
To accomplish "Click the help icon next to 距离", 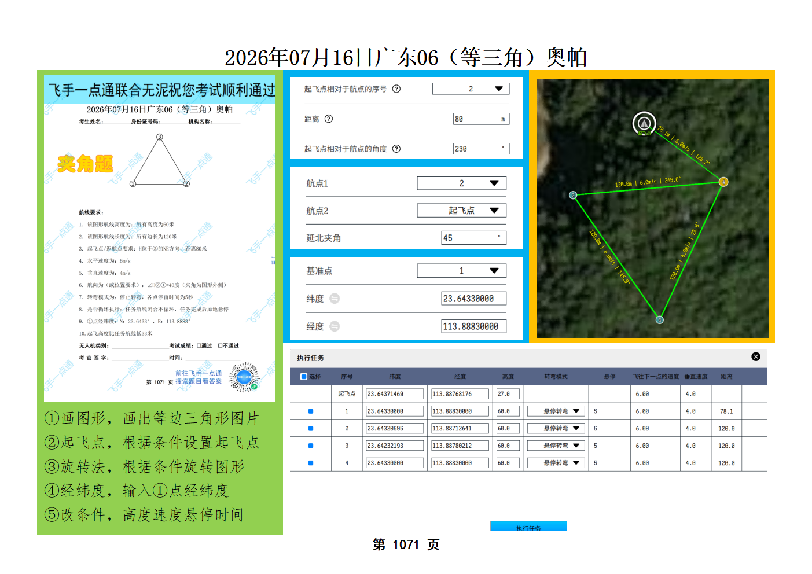I will [x=329, y=119].
